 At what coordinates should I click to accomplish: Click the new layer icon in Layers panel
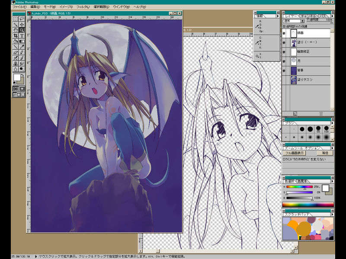[295, 114]
